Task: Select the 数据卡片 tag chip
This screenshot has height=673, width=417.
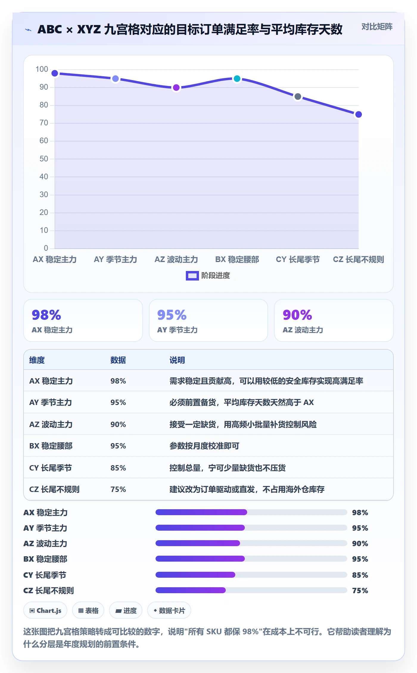Action: 169,610
